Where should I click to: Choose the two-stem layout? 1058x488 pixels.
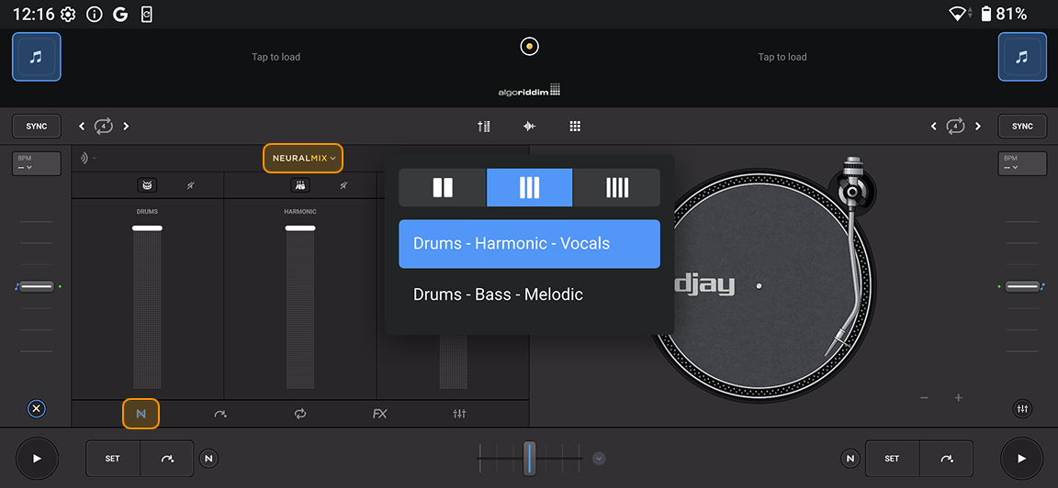(x=443, y=187)
